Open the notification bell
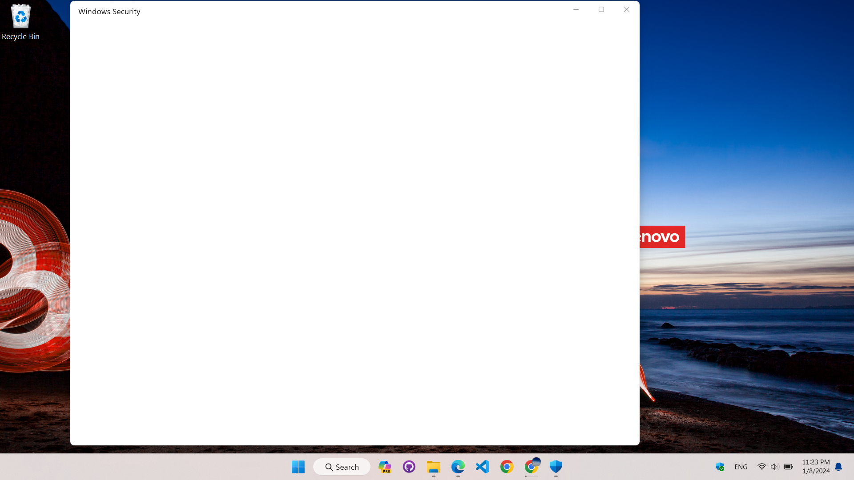This screenshot has width=854, height=480. [838, 467]
